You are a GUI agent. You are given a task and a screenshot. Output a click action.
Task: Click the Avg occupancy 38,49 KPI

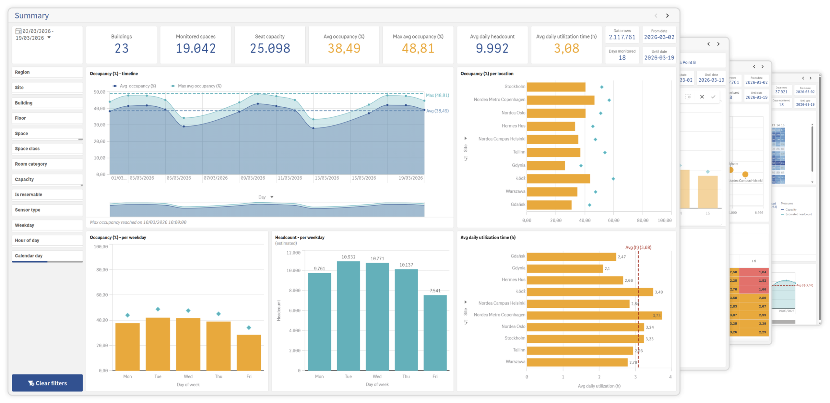[x=344, y=45]
